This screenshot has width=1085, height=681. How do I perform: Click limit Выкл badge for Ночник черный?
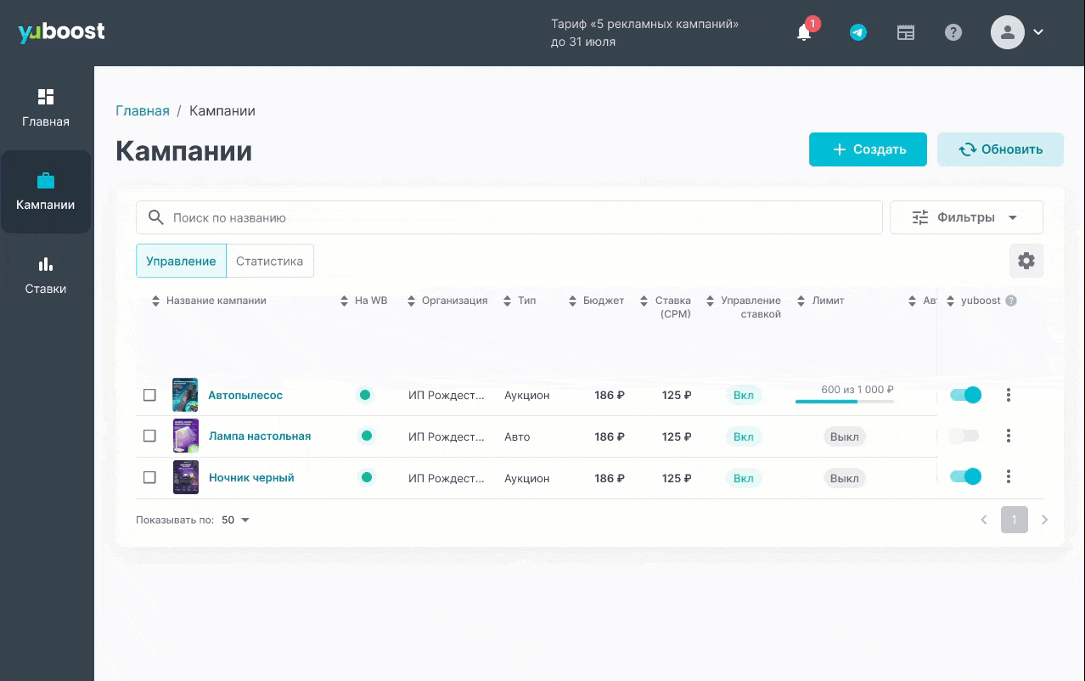point(845,478)
